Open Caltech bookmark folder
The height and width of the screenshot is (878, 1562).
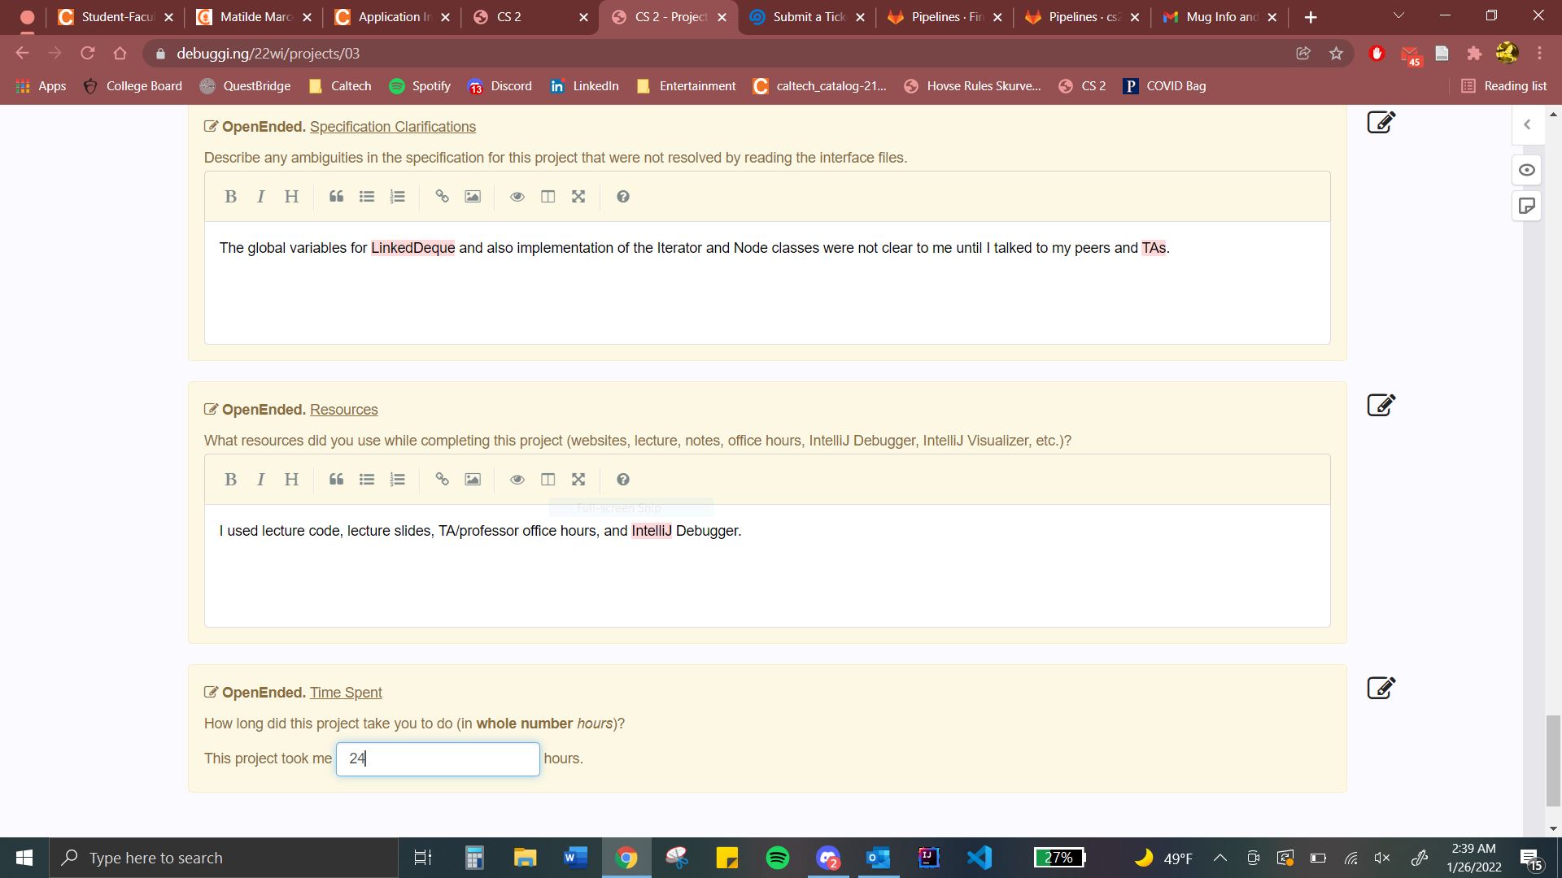click(340, 86)
